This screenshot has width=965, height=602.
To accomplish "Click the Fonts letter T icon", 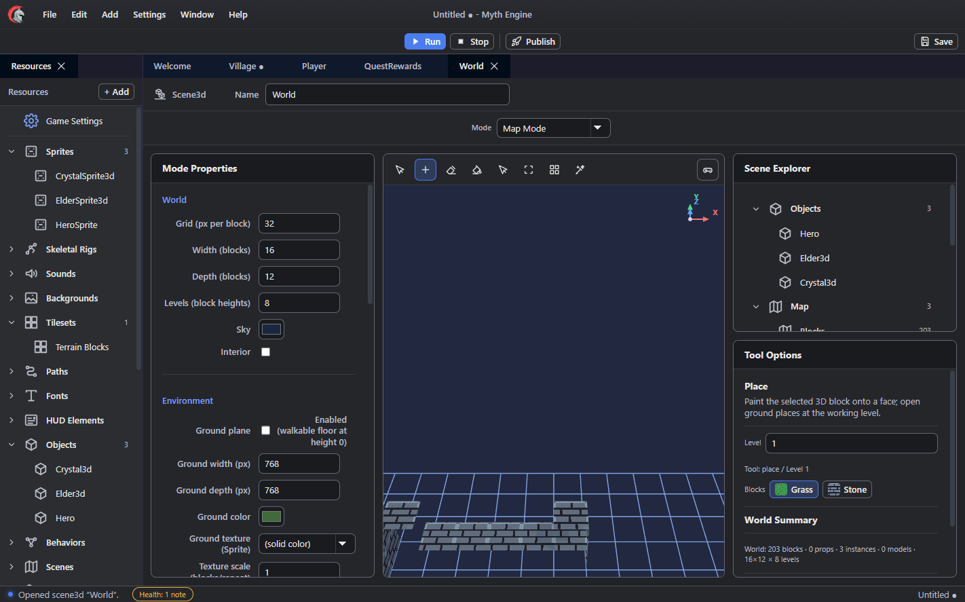I will point(31,396).
